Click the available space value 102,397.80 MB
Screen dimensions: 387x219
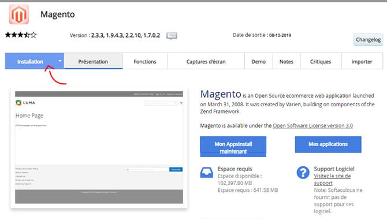pyautogui.click(x=235, y=183)
